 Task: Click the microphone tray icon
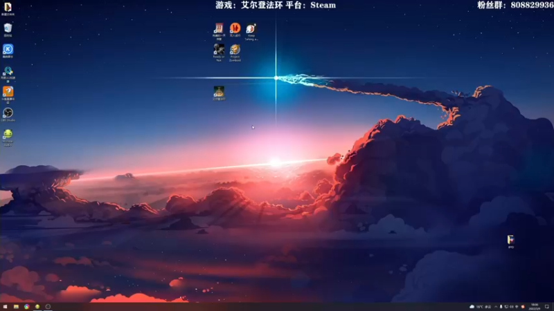tap(501, 307)
